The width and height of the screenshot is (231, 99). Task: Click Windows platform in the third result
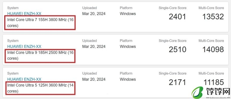128,79
